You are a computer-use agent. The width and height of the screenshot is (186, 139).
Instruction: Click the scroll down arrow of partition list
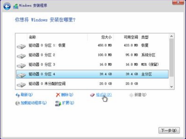point(172,87)
